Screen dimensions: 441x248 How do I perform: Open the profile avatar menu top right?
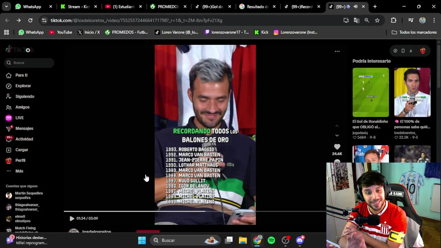423,51
